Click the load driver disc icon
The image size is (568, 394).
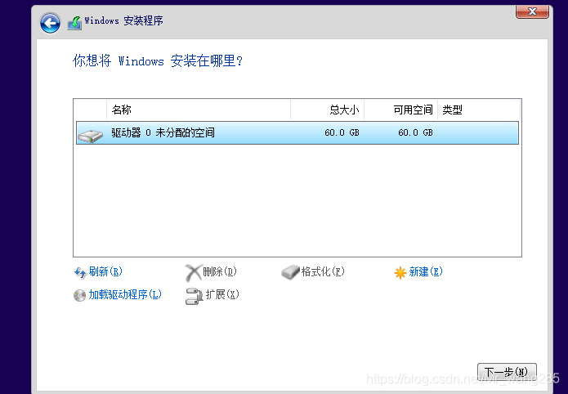coord(79,295)
